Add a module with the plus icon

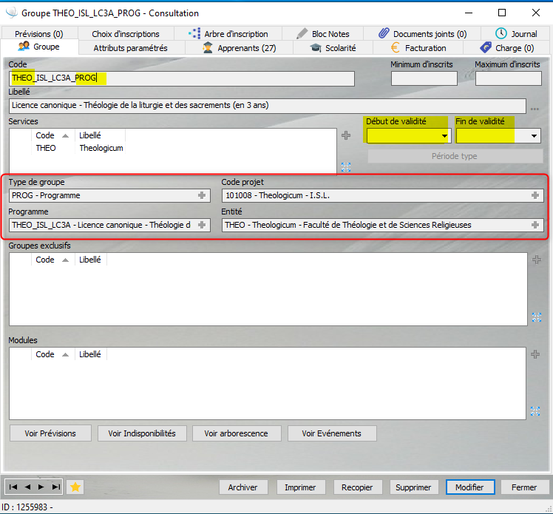point(537,354)
